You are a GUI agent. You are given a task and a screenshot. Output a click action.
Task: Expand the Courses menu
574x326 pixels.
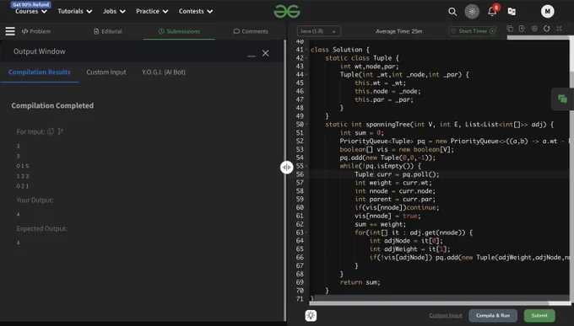point(31,11)
